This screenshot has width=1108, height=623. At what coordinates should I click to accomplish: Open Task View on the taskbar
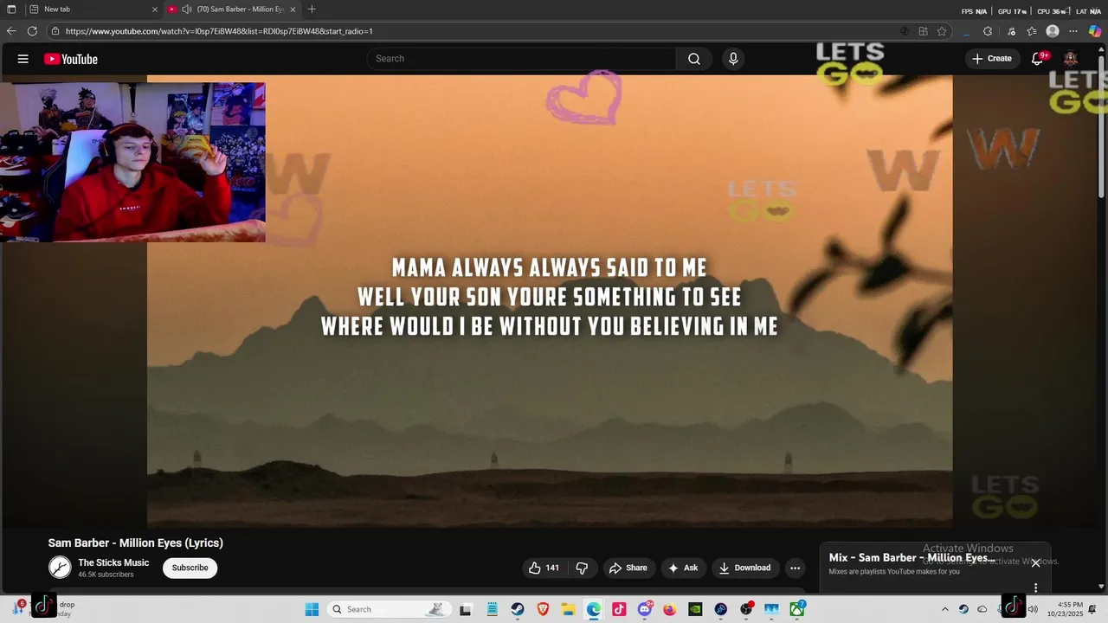(466, 609)
